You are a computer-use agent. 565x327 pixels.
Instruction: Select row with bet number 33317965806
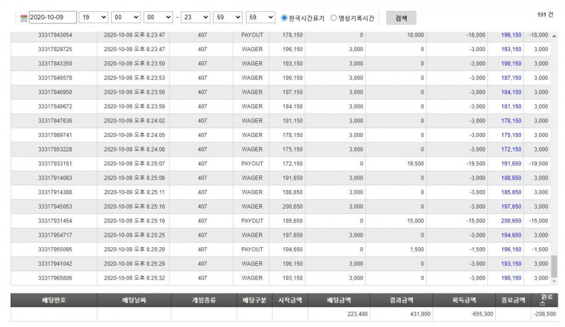(x=281, y=278)
